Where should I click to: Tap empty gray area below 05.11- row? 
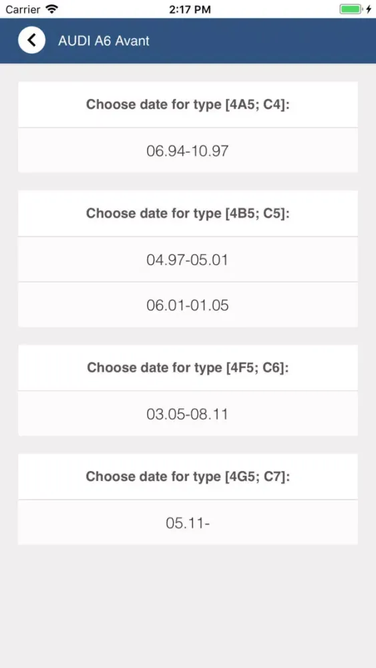pos(188,605)
